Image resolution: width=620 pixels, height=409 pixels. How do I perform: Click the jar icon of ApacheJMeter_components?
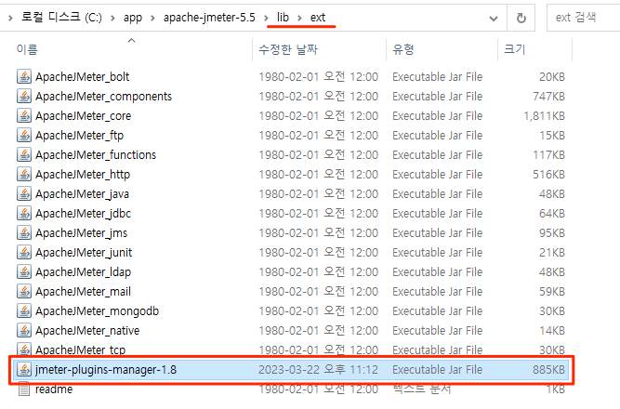(x=24, y=96)
